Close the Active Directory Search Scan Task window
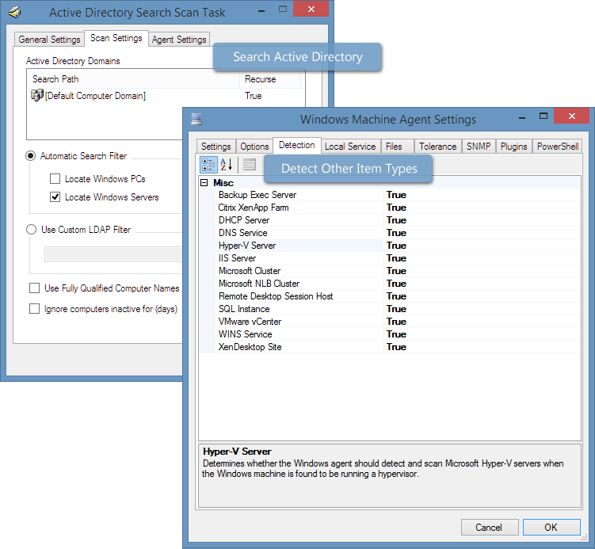The image size is (595, 549). [311, 9]
